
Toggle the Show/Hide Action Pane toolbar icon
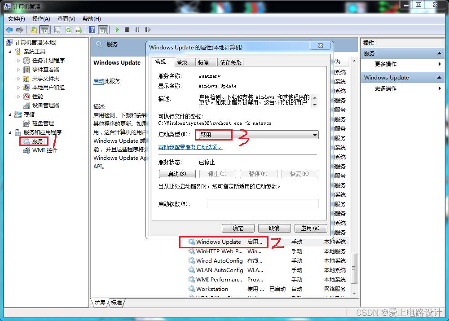(103, 30)
